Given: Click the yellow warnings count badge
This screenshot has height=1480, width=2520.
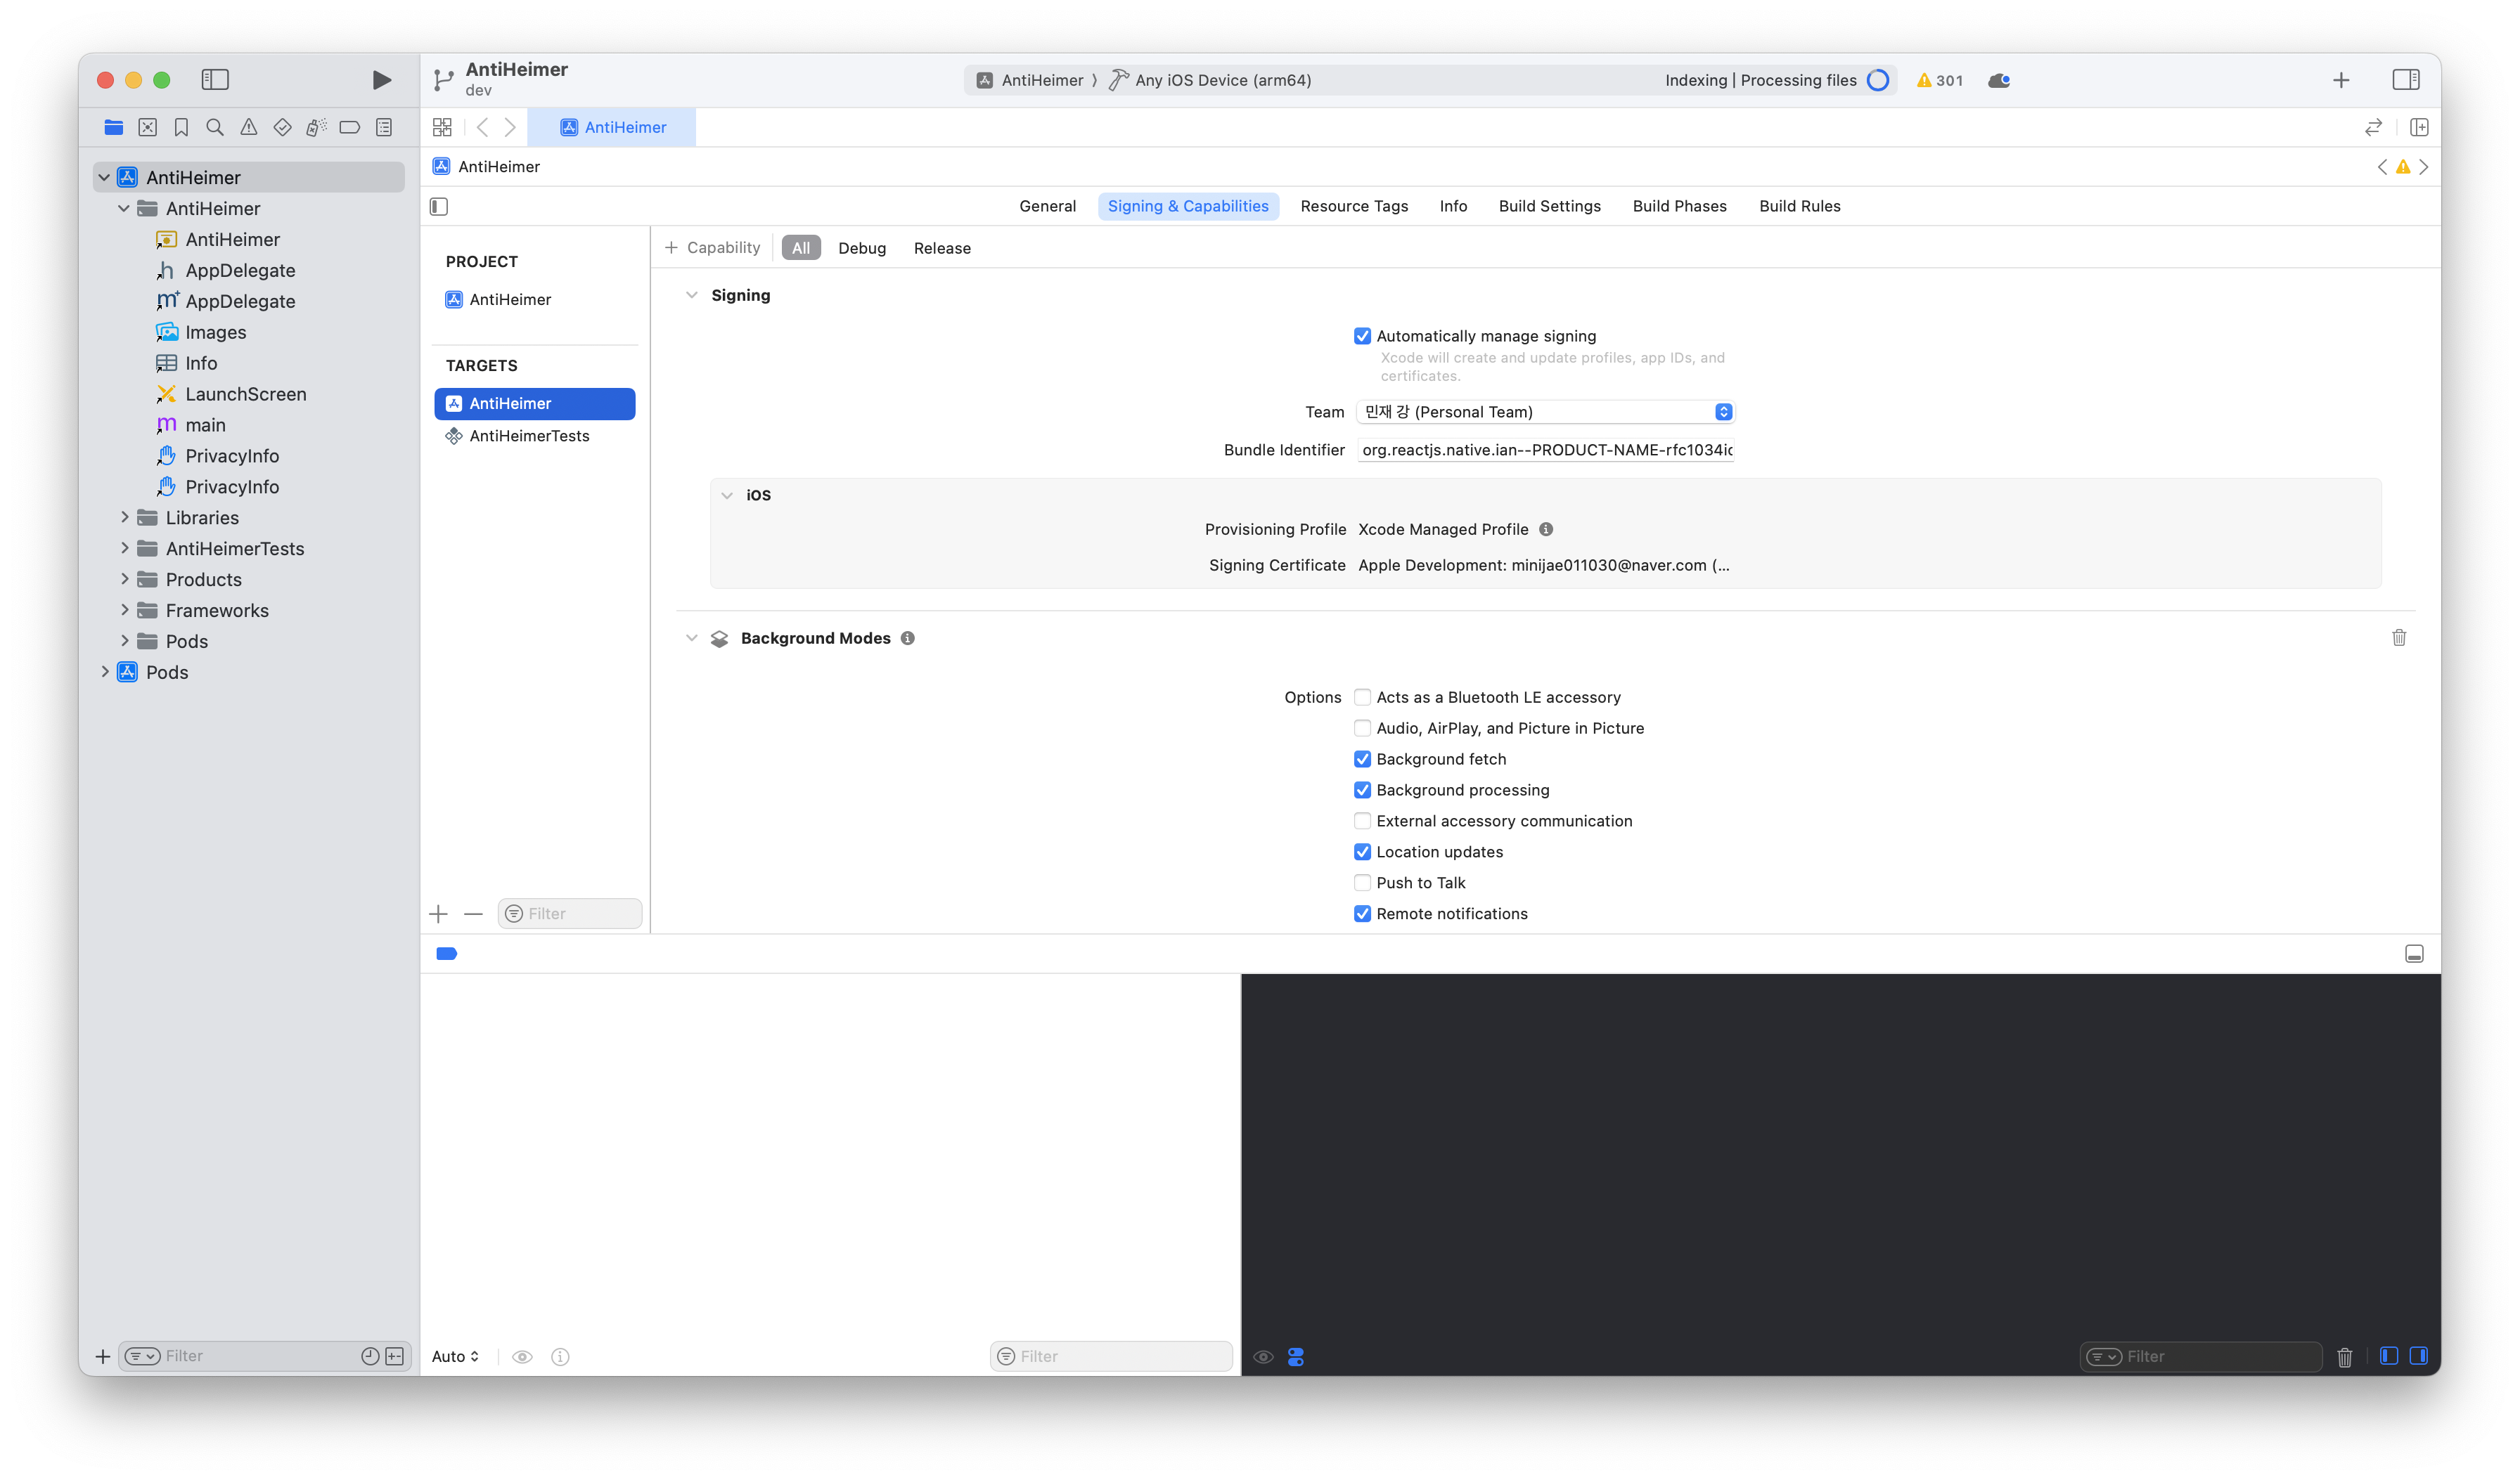Looking at the screenshot, I should [1939, 80].
